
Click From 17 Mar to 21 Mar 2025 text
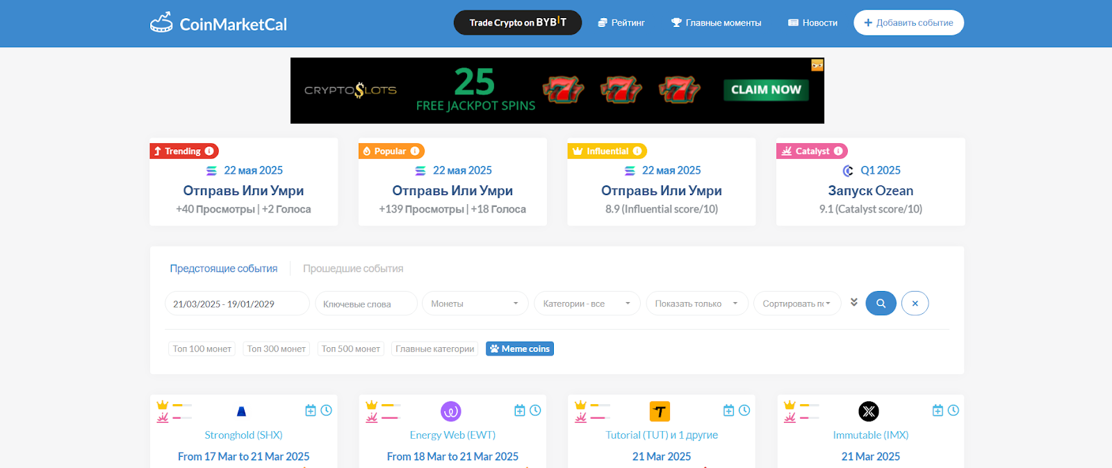pos(243,457)
